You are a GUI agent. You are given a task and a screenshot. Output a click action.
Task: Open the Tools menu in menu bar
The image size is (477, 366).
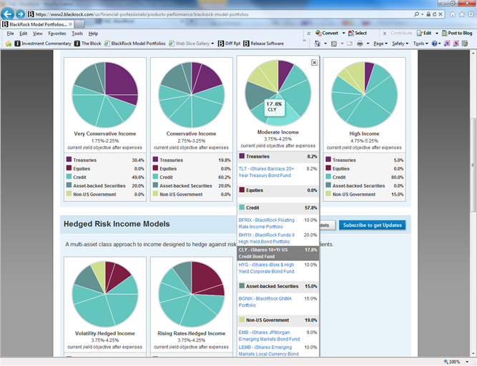point(77,34)
